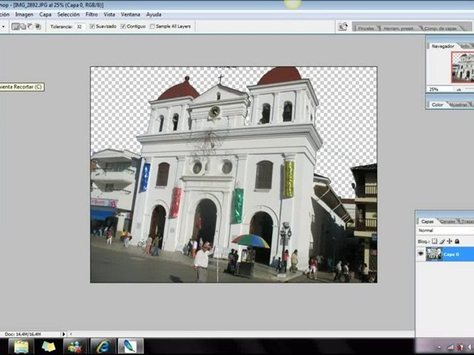Viewport: 474px width, 355px height.
Task: Click the canvas image of the church
Action: 234,175
